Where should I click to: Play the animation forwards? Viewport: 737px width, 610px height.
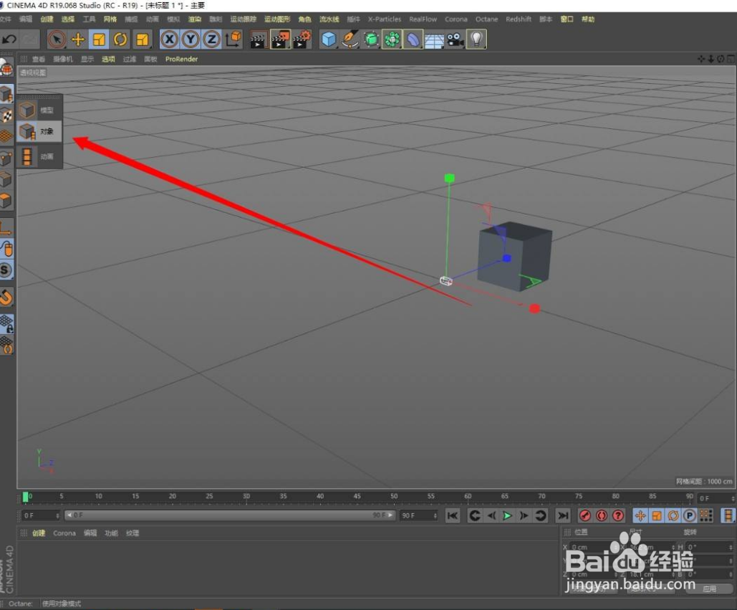(507, 516)
